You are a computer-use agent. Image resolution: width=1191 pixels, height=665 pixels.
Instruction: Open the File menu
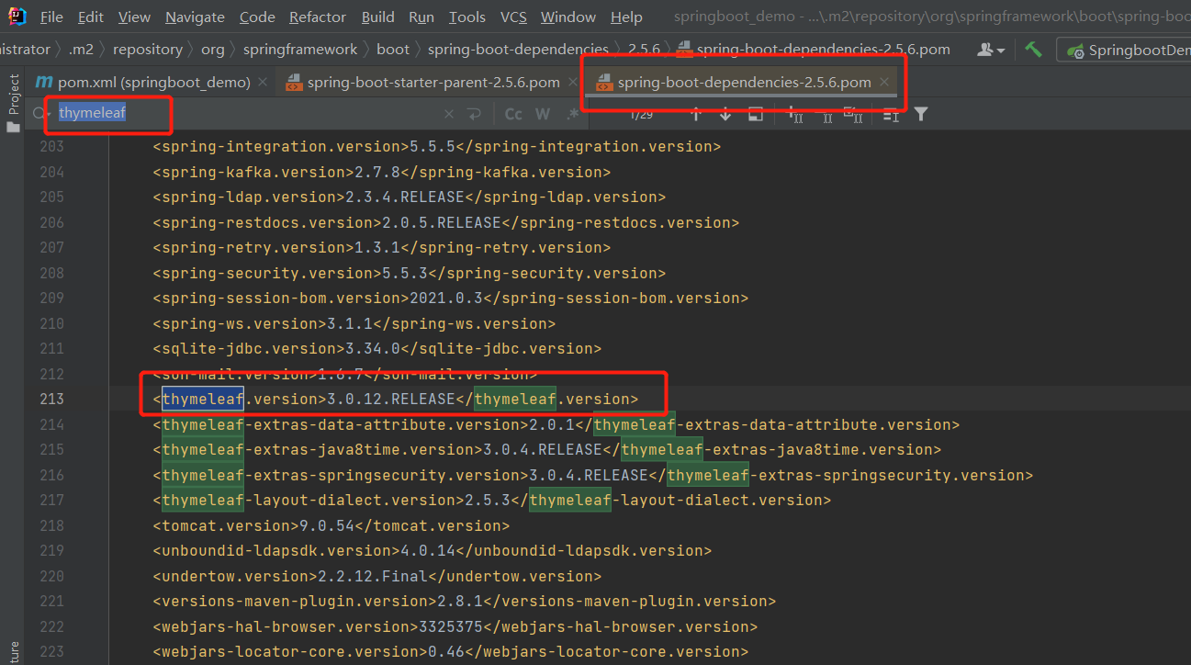click(x=52, y=17)
